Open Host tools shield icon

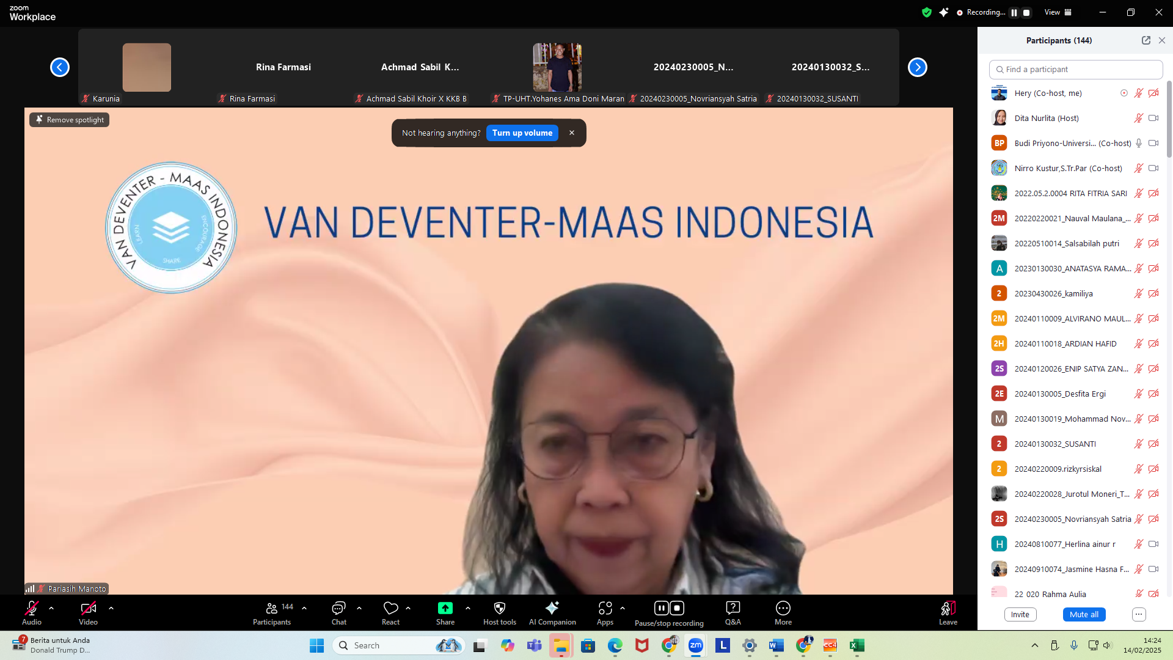499,608
